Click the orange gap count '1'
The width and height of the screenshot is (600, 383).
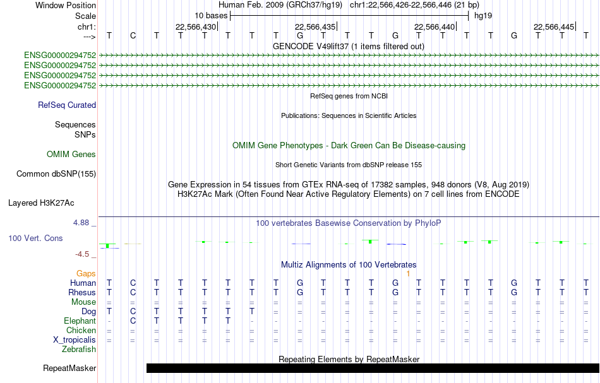[x=408, y=274]
